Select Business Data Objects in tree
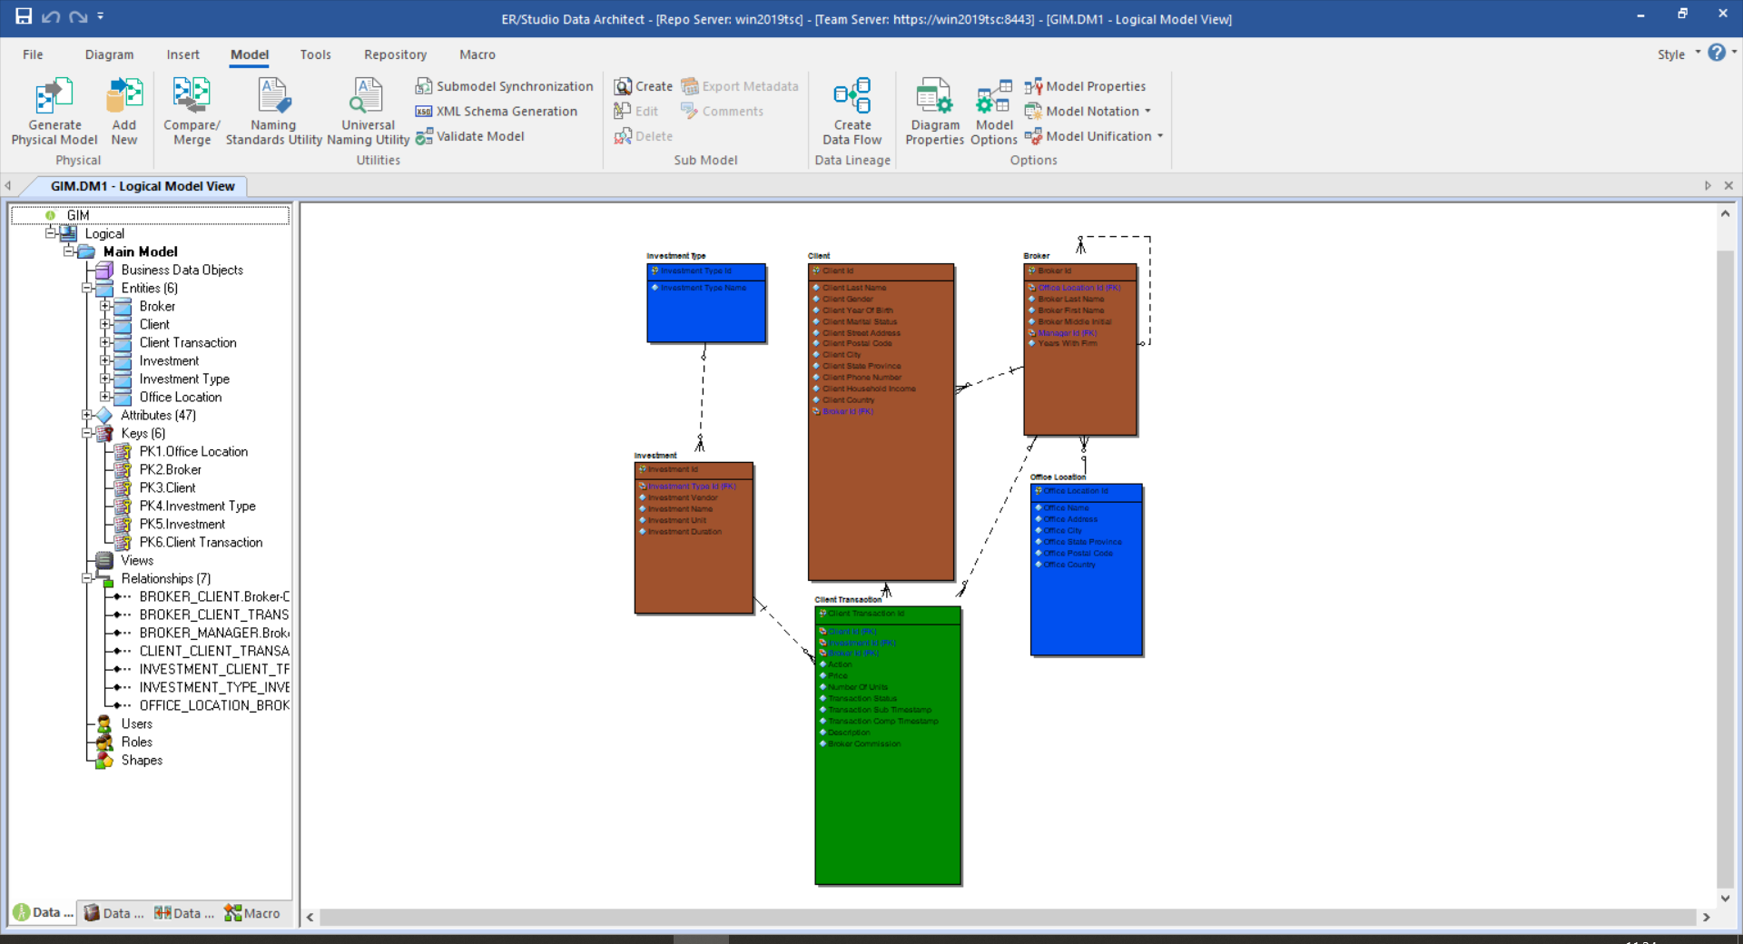This screenshot has height=944, width=1743. click(182, 270)
